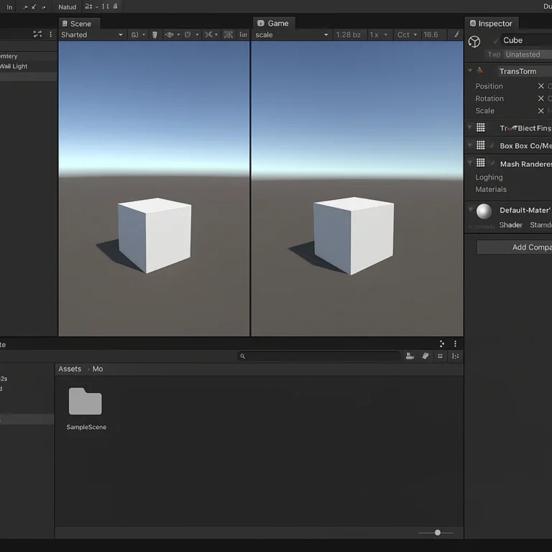Click the scene visibility icon
The width and height of the screenshot is (552, 552).
tap(188, 34)
